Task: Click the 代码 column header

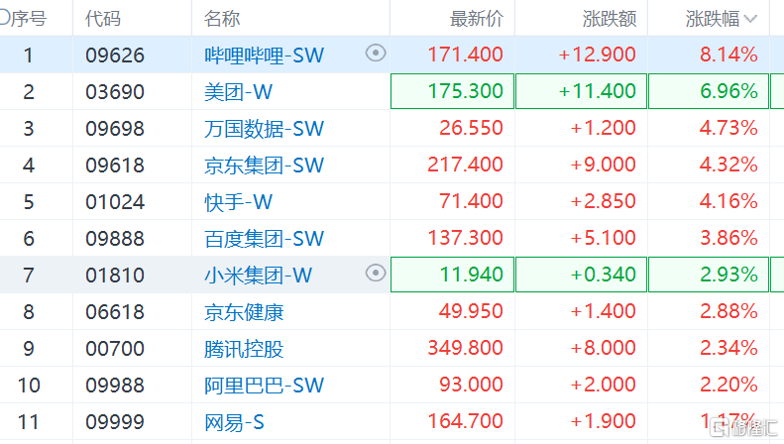Action: point(103,19)
